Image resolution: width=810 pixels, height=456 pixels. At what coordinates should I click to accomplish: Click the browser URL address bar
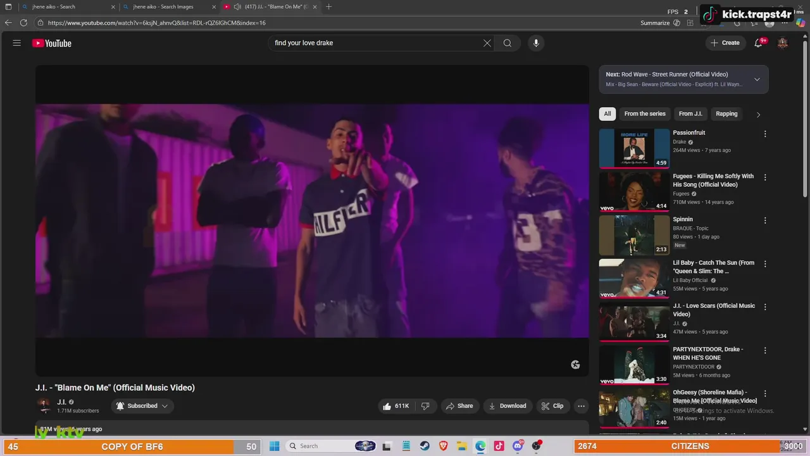point(335,23)
